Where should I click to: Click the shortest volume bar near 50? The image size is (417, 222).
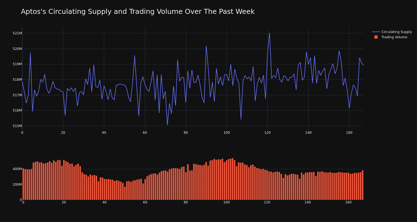point(125,193)
